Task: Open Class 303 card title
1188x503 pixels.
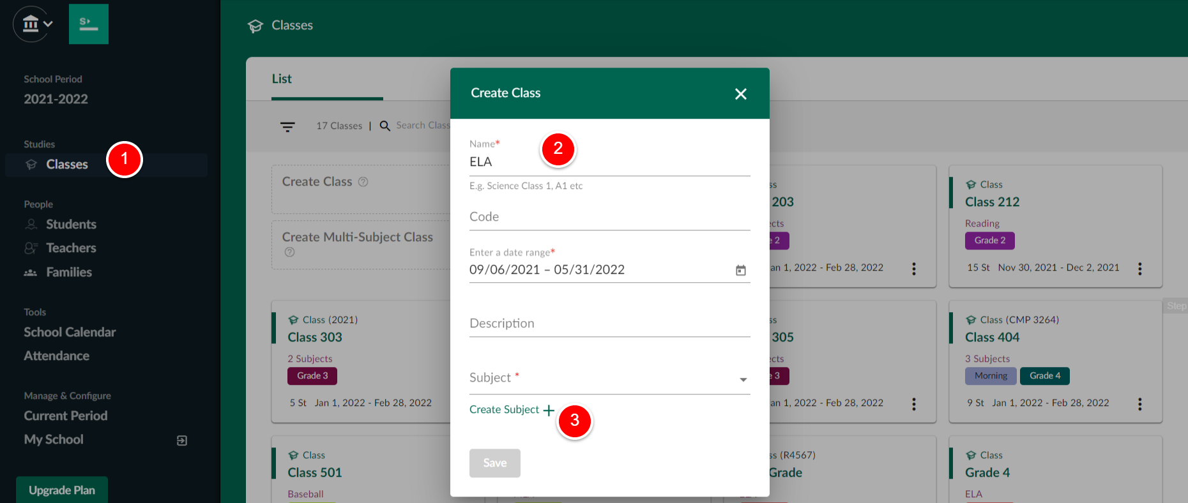Action: pos(315,337)
